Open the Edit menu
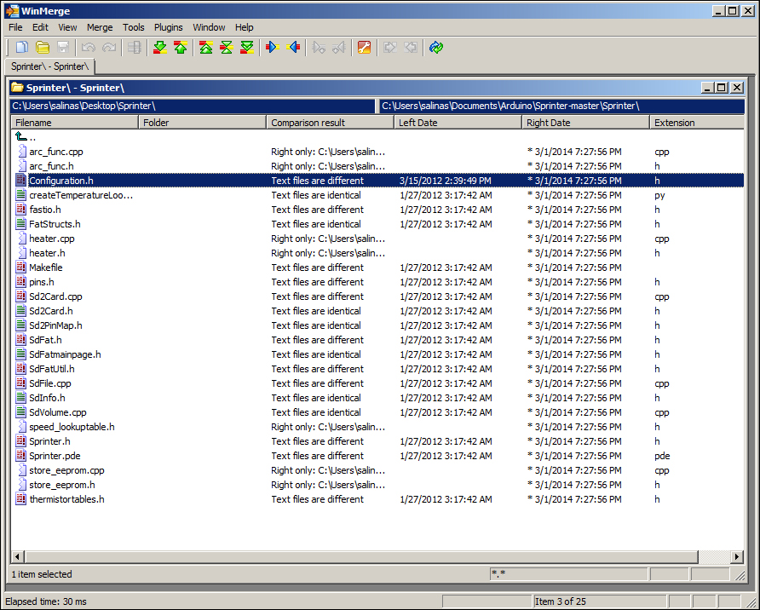This screenshot has height=610, width=760. pos(40,27)
